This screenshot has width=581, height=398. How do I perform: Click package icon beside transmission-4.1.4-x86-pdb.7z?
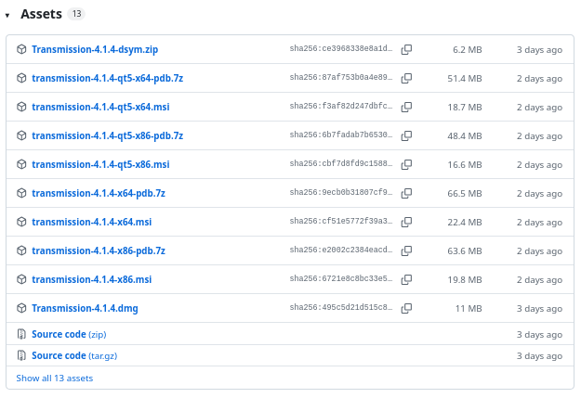21,250
